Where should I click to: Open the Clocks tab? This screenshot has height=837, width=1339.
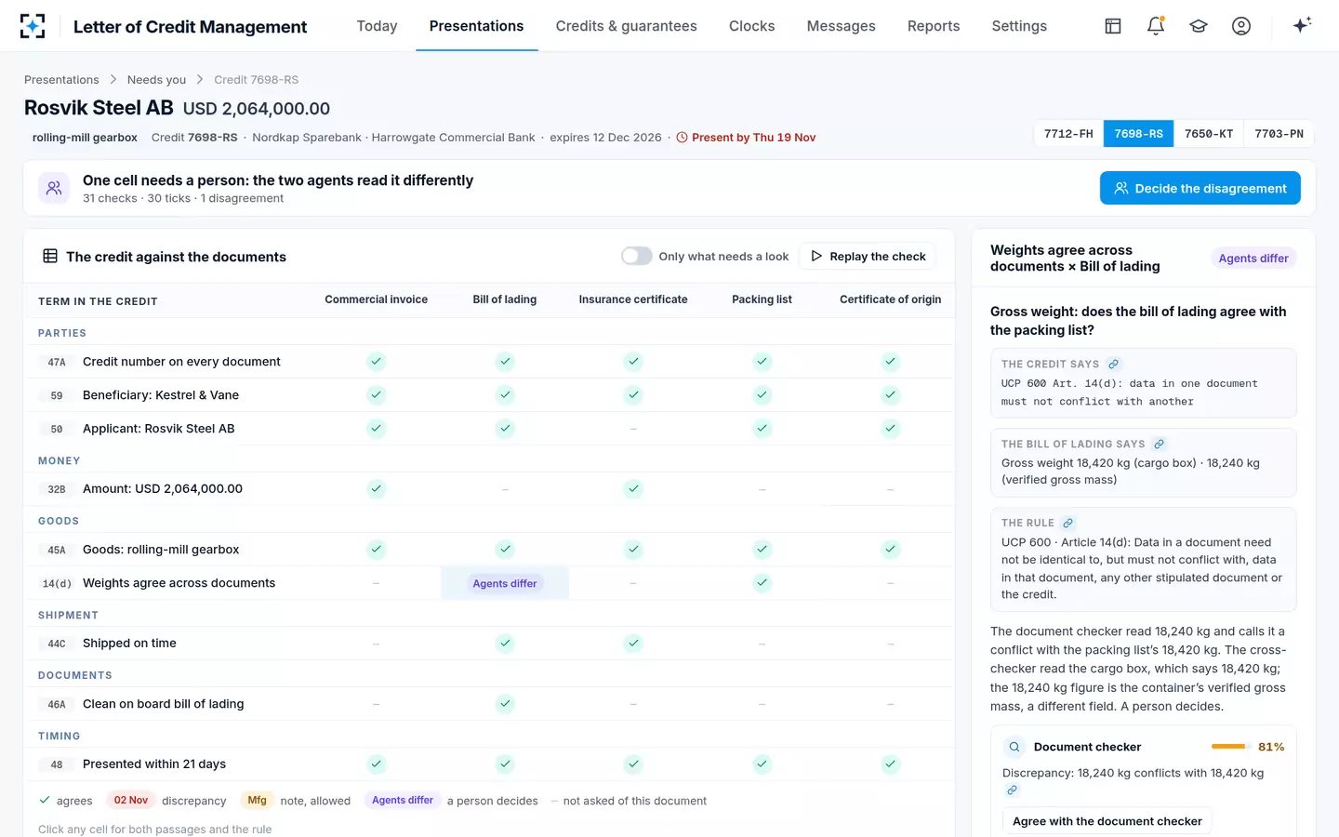(x=751, y=26)
